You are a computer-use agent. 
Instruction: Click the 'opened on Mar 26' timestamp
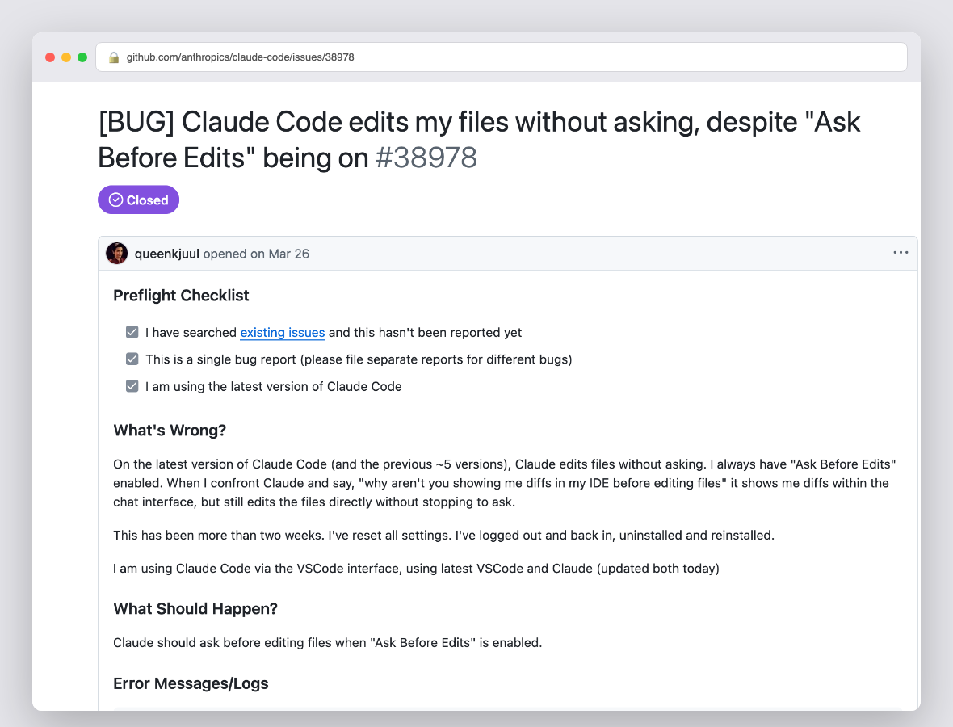tap(256, 254)
